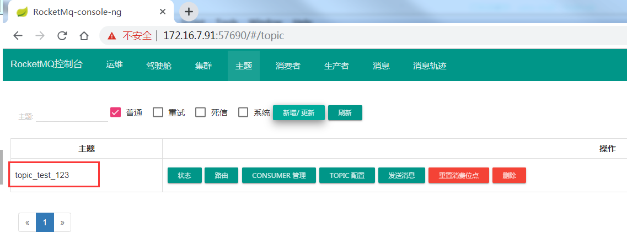Reload the page with refresh icon
The image size is (627, 249).
click(62, 36)
